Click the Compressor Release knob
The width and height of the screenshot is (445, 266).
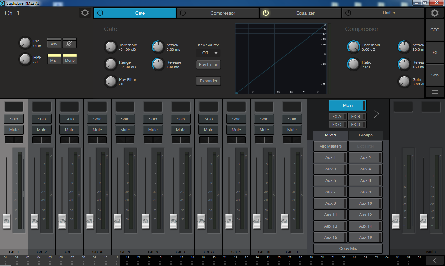[x=404, y=64]
